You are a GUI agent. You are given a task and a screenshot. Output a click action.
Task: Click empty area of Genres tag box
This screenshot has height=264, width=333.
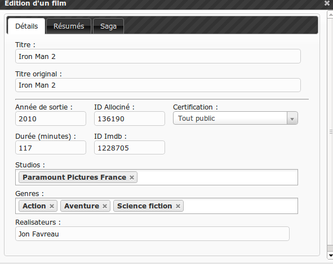click(240, 206)
